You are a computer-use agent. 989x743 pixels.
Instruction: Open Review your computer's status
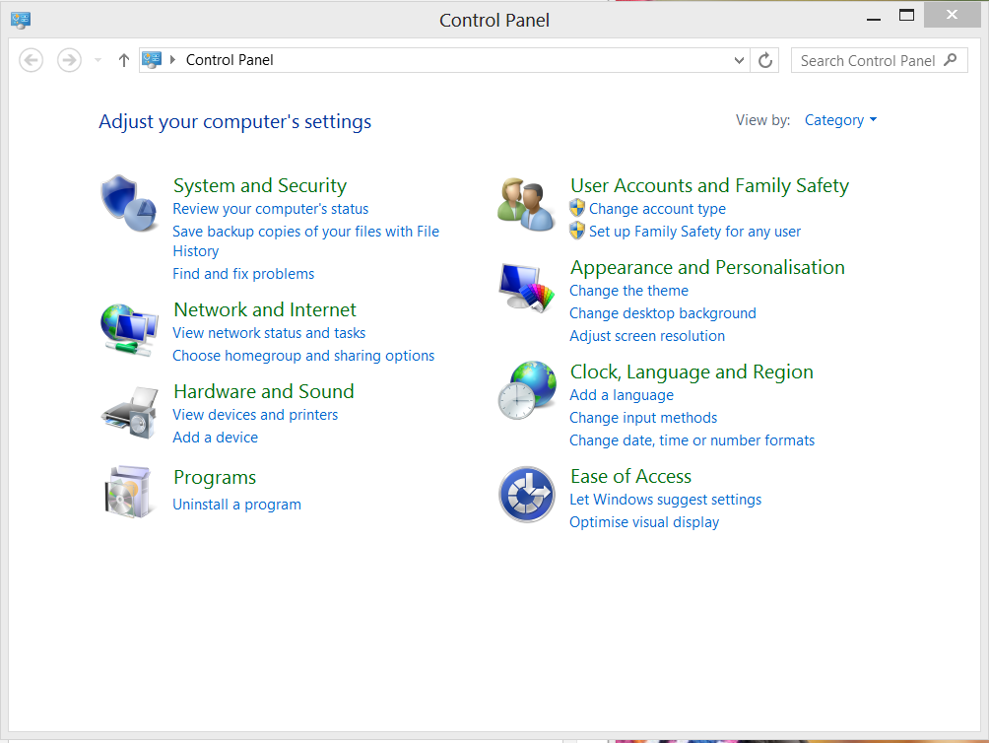[x=271, y=209]
